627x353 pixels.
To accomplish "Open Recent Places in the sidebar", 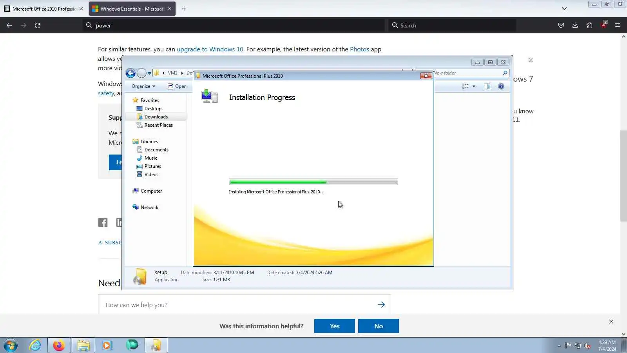I will 158,125.
